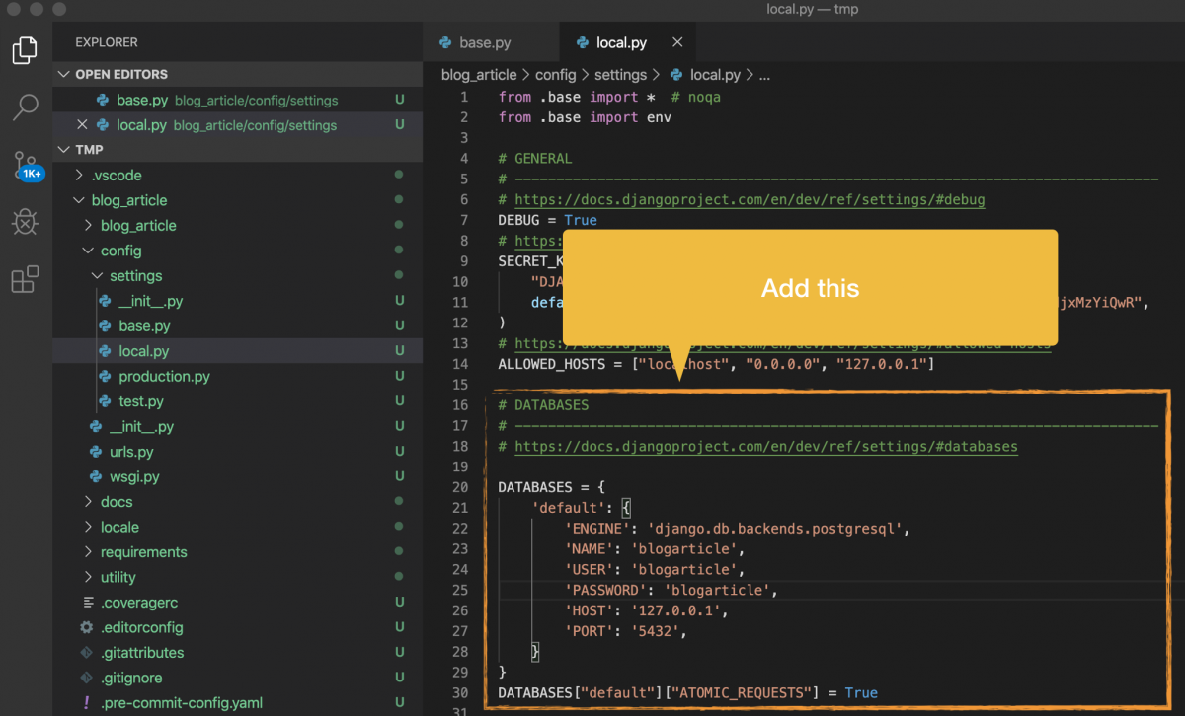Open the Search view in the activity bar
The width and height of the screenshot is (1185, 716).
[x=25, y=107]
